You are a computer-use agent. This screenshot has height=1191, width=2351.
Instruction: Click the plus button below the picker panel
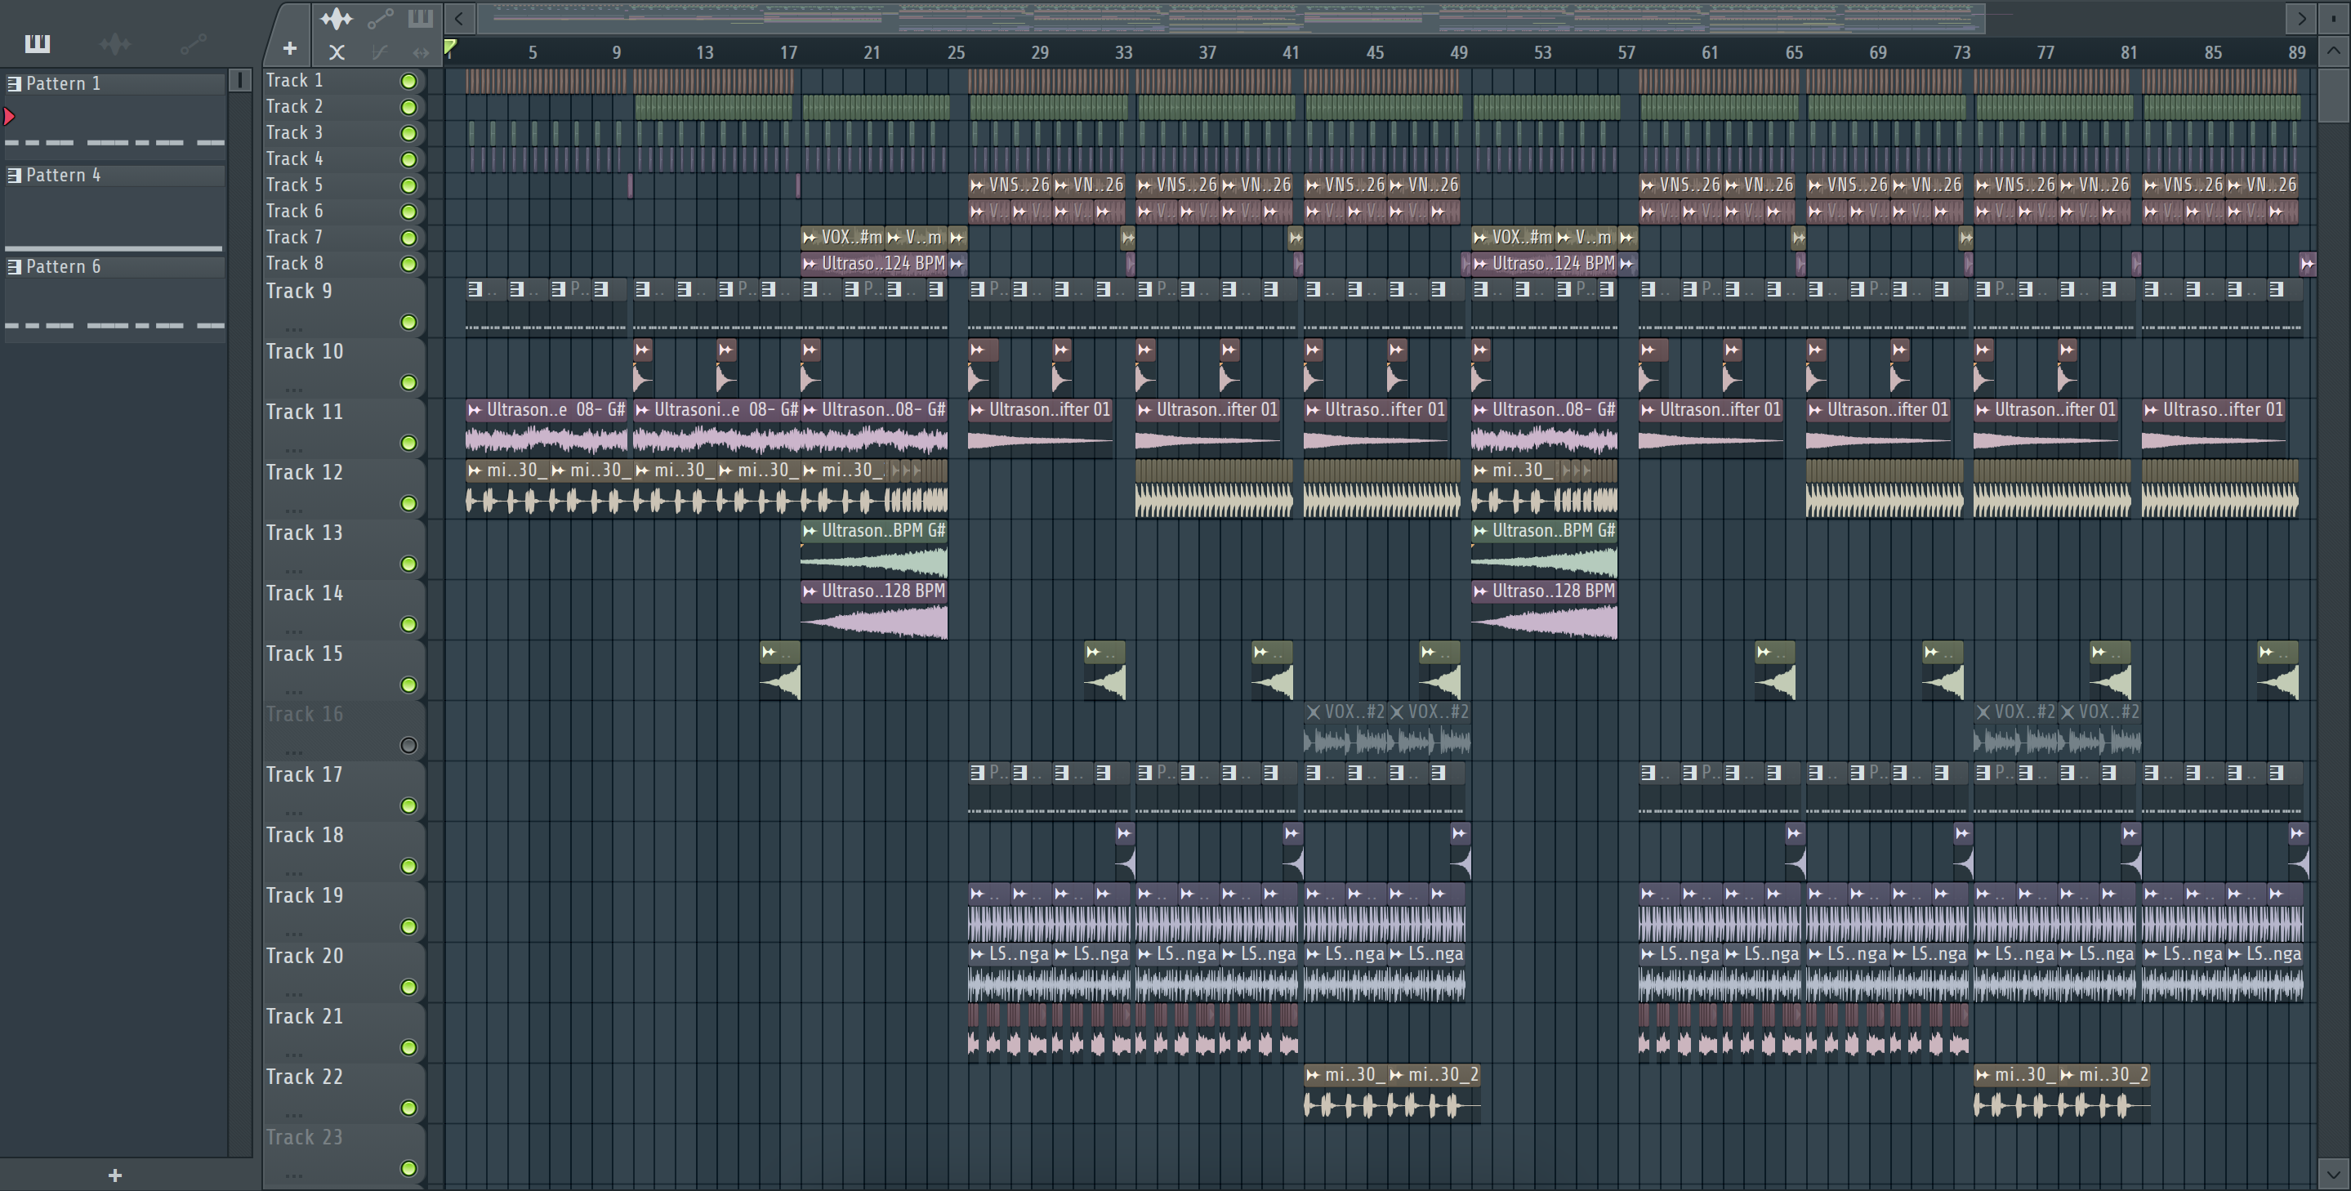coord(115,1175)
